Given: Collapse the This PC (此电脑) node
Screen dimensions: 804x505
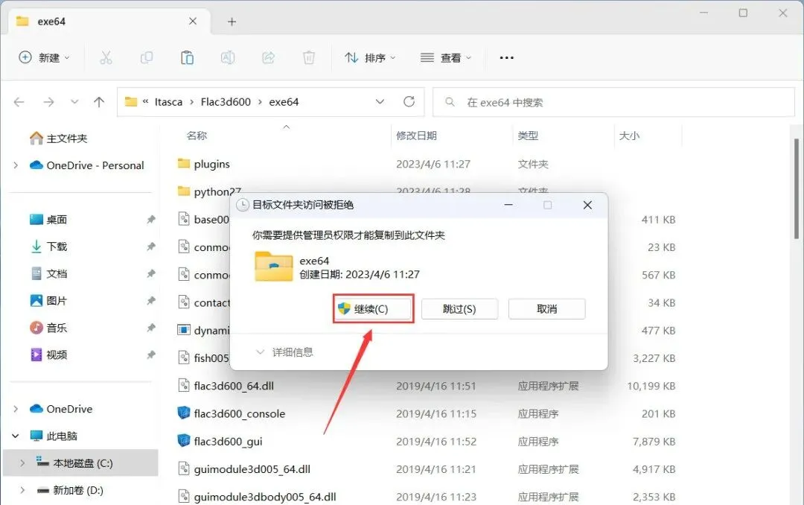Looking at the screenshot, I should [x=16, y=436].
